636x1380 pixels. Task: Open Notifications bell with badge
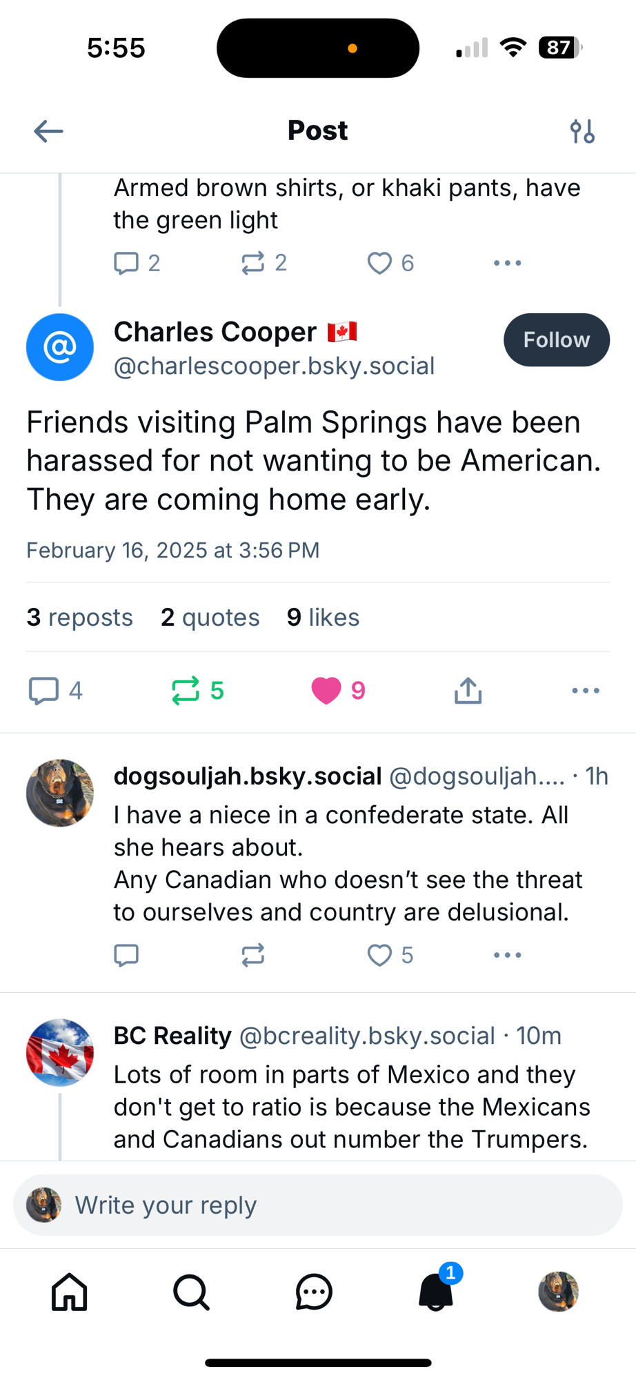click(436, 1292)
